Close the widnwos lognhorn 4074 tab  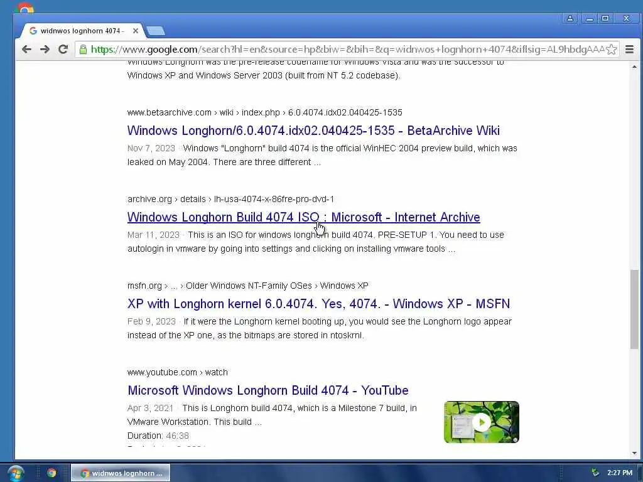click(136, 31)
